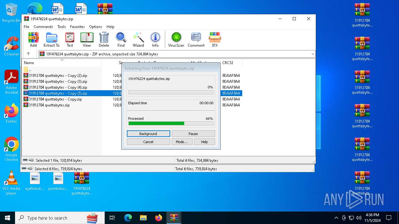The height and width of the screenshot is (224, 399).
Task: Show archive Info
Action: pos(155,40)
